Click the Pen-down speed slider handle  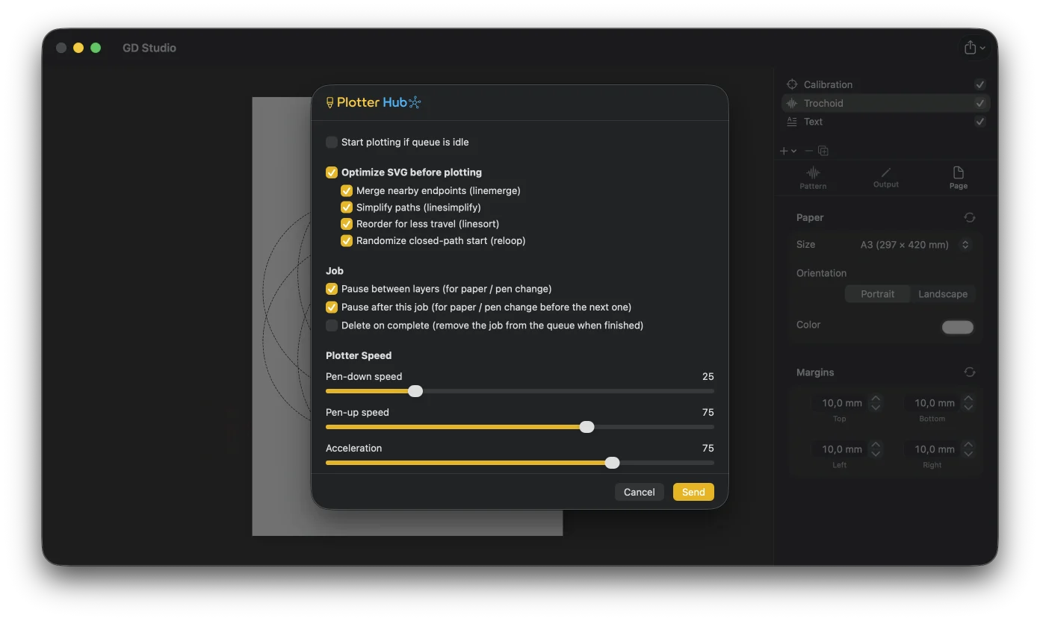pos(415,391)
